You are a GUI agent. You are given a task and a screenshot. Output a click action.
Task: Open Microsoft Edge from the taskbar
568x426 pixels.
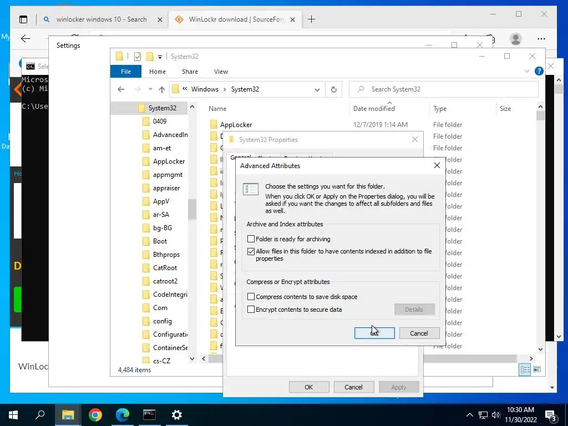123,415
